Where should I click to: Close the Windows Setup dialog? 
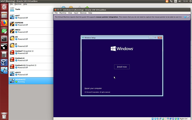coord(160,37)
